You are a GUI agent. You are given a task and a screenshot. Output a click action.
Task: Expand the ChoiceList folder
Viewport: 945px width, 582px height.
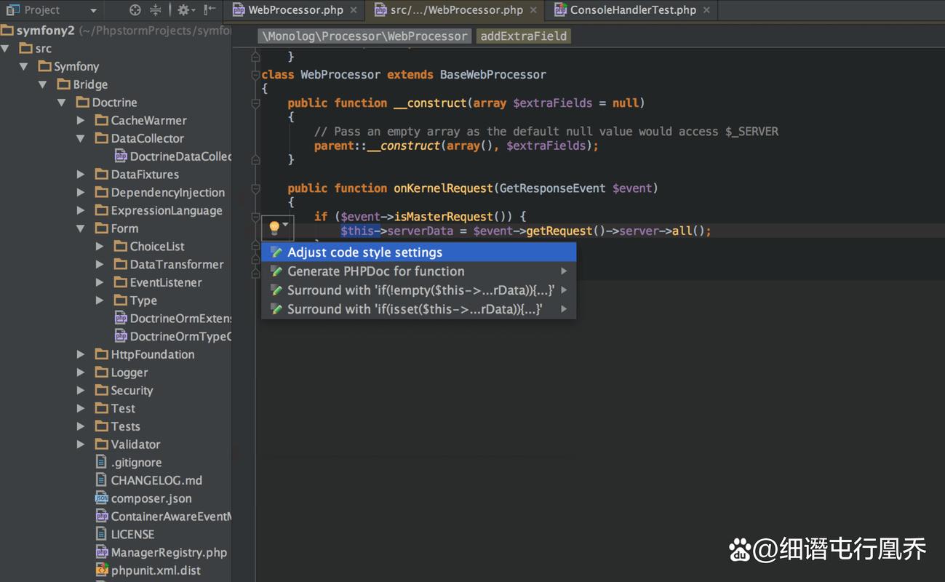[100, 246]
